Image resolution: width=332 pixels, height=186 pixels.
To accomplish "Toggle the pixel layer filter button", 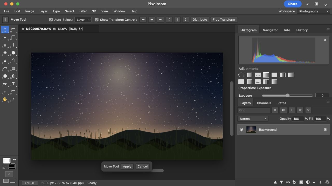I will coord(275,110).
